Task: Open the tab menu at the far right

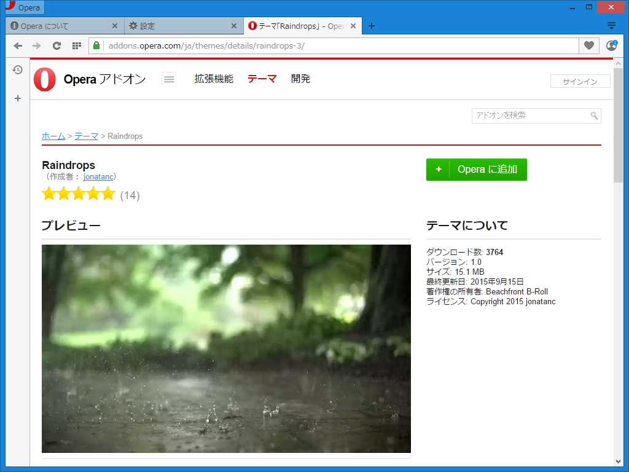Action: pos(611,25)
